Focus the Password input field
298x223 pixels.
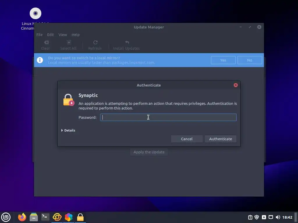coord(168,117)
